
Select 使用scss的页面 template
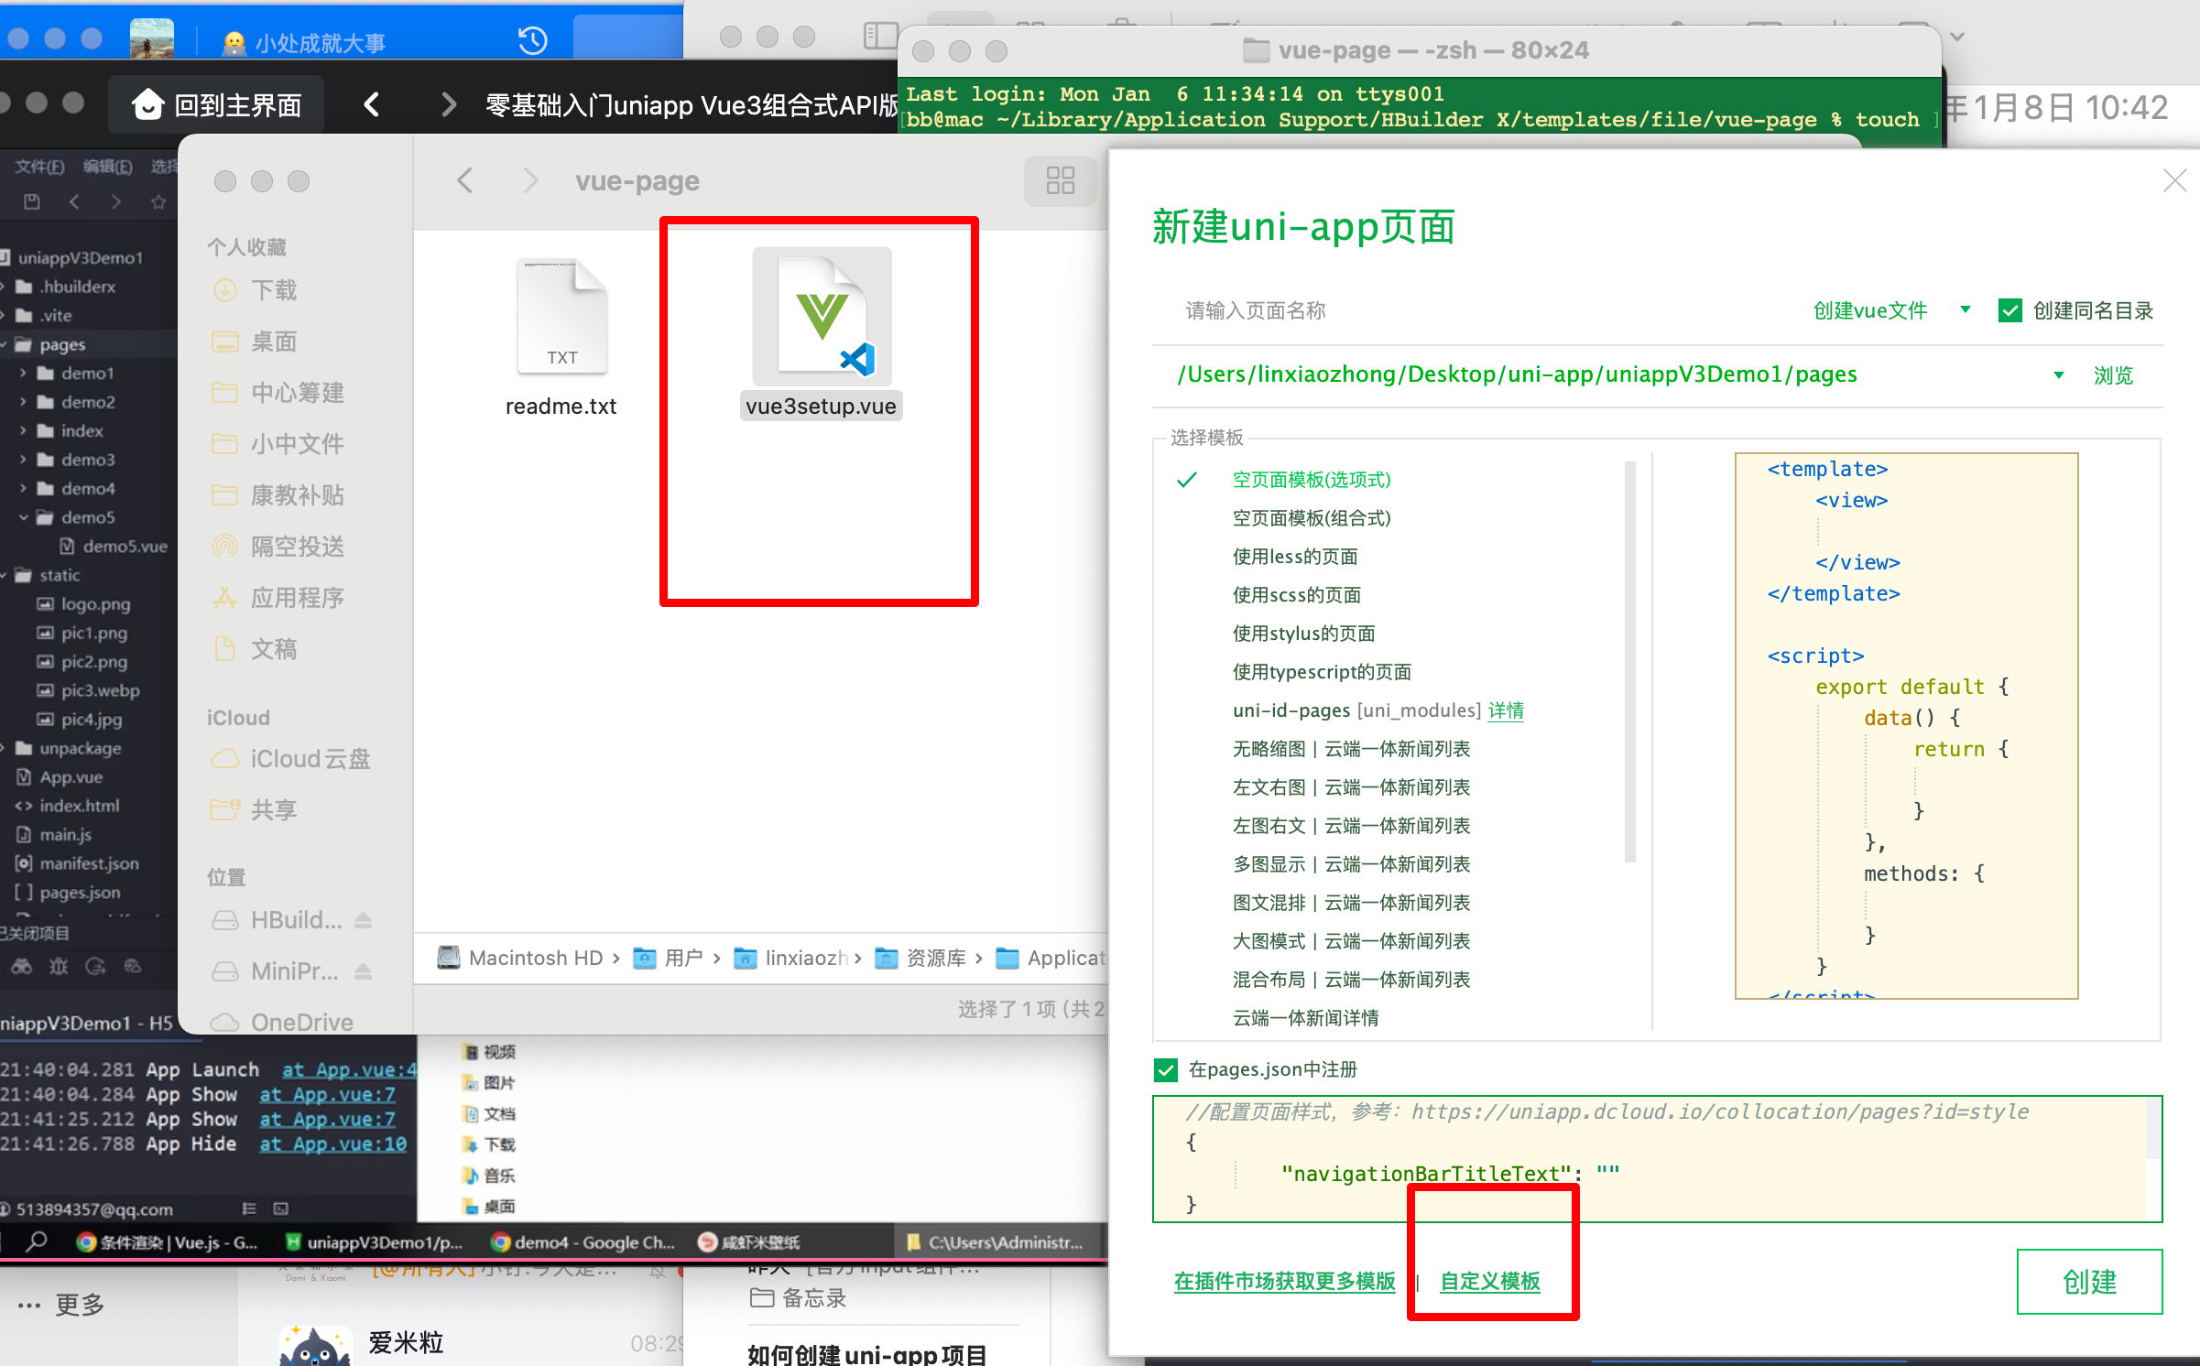[1297, 595]
